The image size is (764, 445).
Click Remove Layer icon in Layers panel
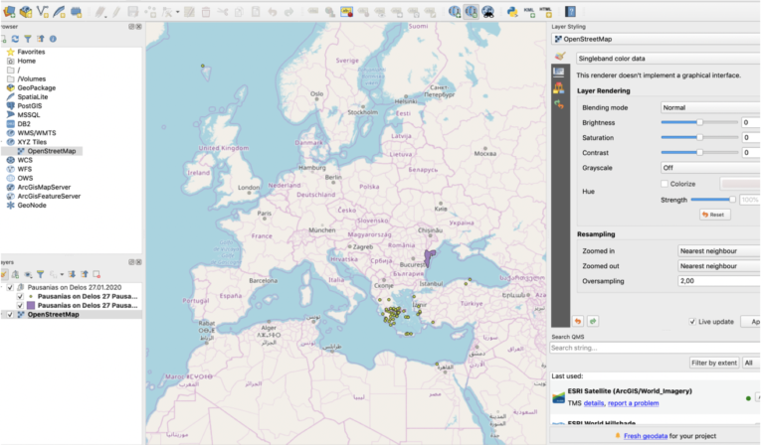pyautogui.click(x=96, y=274)
